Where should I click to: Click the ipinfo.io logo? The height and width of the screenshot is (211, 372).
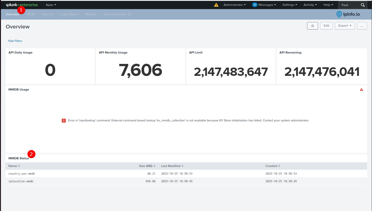[347, 14]
